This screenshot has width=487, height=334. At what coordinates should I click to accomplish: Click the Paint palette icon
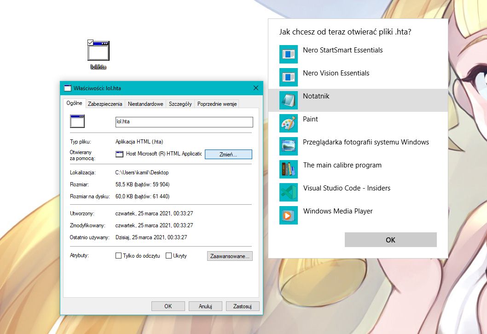[289, 123]
